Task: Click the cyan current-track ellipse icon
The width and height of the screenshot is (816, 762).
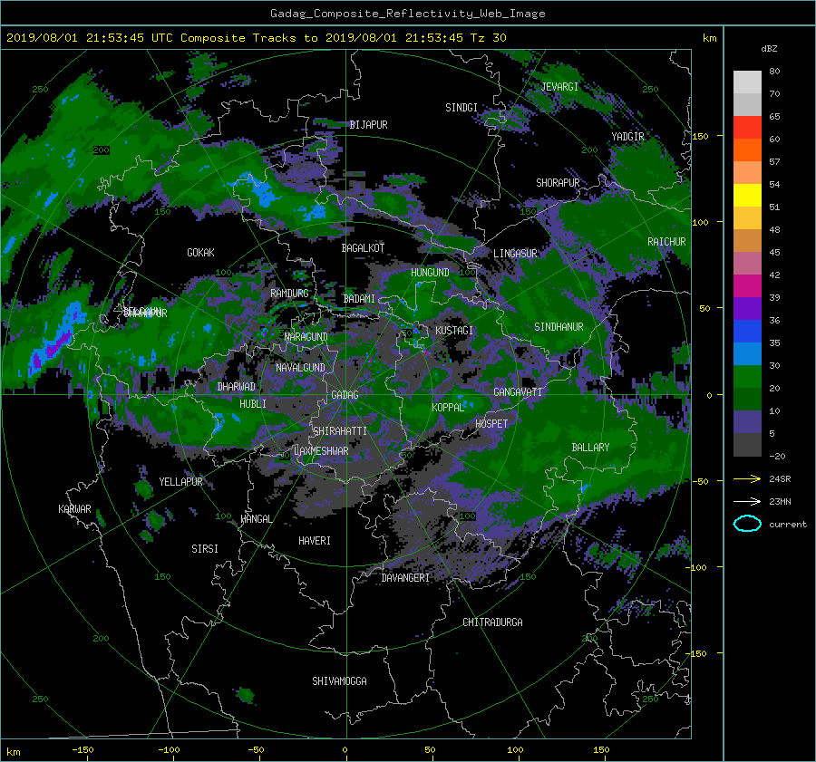Action: point(747,524)
